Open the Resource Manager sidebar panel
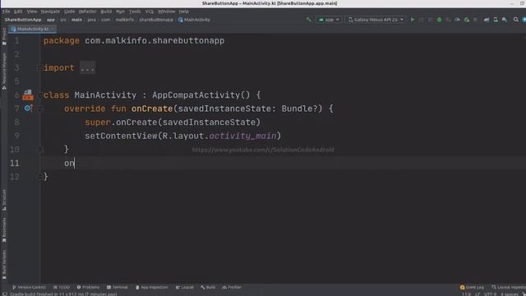 [4, 71]
